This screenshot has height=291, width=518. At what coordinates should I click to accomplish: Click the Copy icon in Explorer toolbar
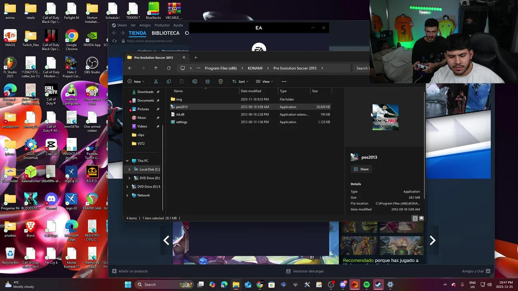(x=169, y=81)
